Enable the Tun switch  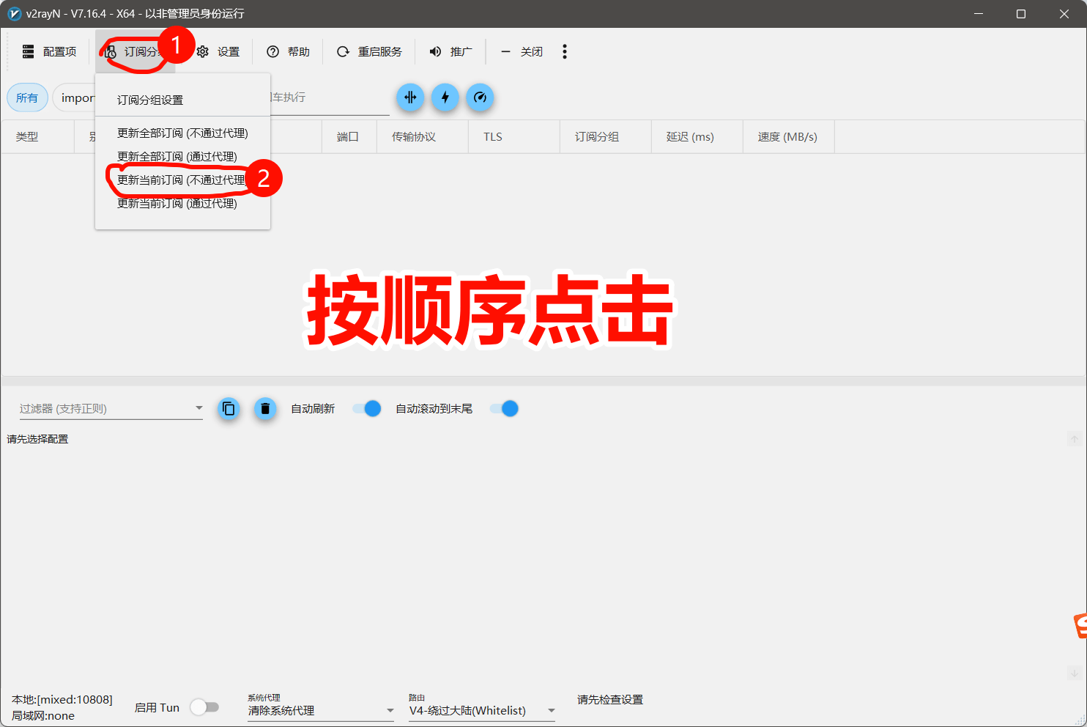pos(205,706)
